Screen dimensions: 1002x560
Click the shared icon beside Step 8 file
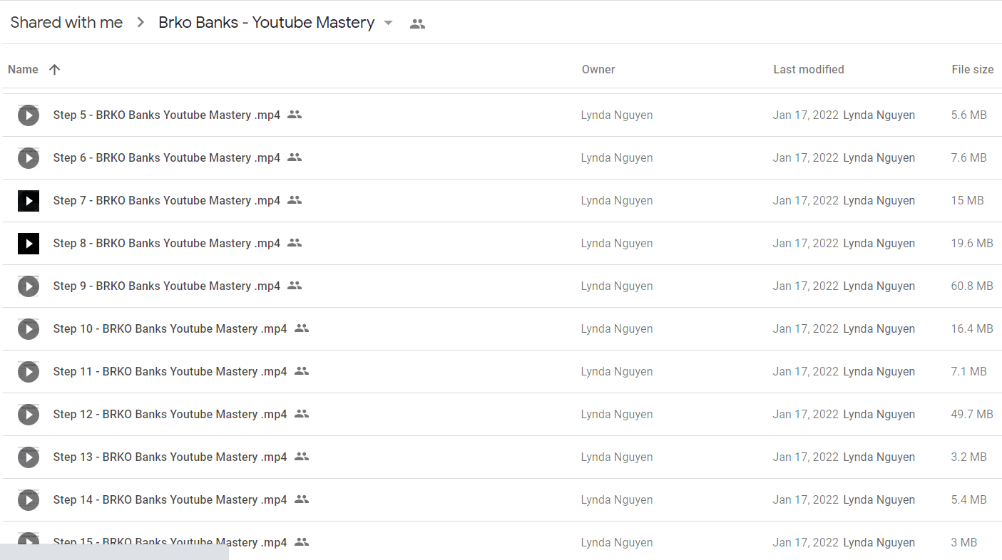click(295, 242)
